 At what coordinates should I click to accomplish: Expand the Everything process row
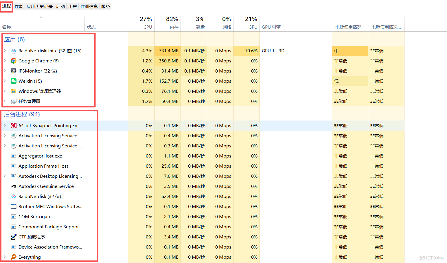click(5, 257)
